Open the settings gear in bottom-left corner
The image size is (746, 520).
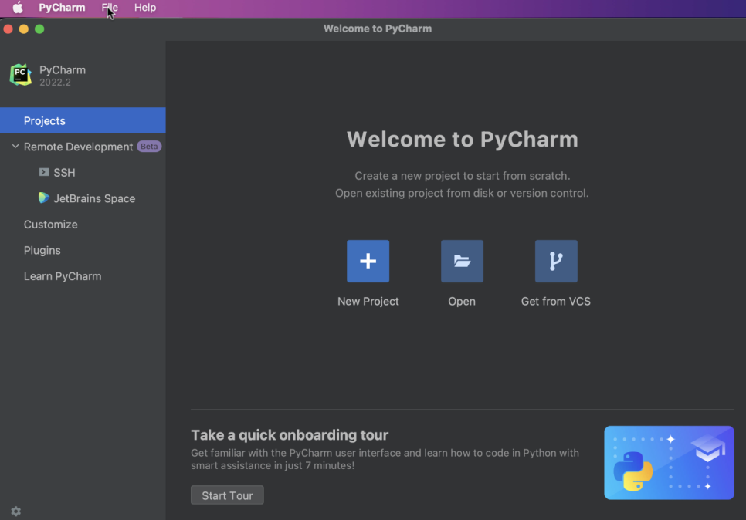(15, 512)
